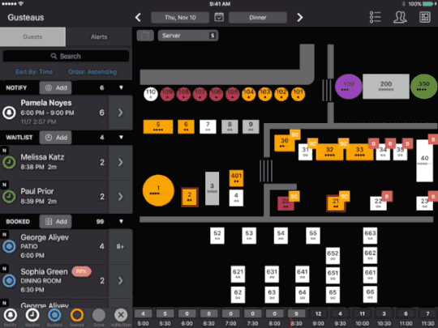This screenshot has height=328, width=438.
Task: Collapse the WAITLIST section
Action: (121, 138)
